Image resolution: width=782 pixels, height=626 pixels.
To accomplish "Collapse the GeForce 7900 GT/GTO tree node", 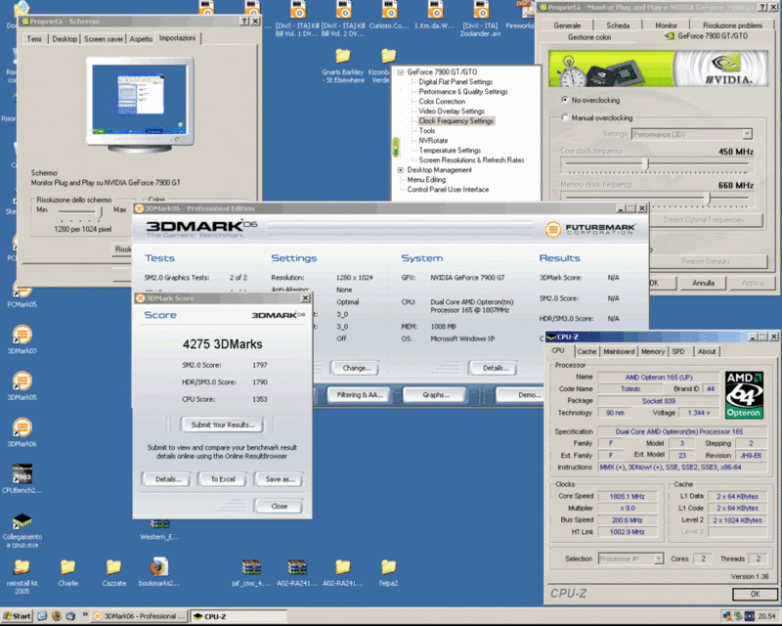I will point(400,71).
